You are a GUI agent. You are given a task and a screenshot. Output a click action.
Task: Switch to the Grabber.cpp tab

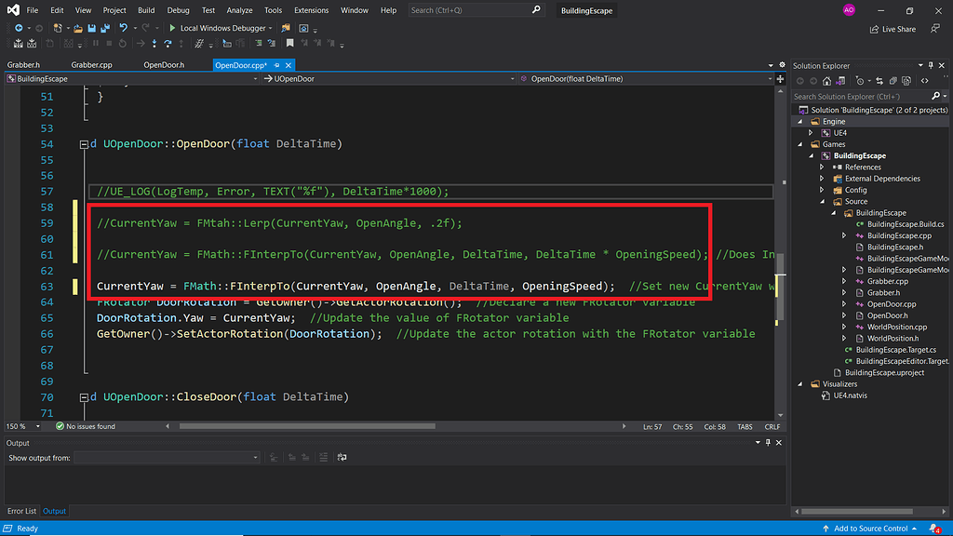point(91,65)
